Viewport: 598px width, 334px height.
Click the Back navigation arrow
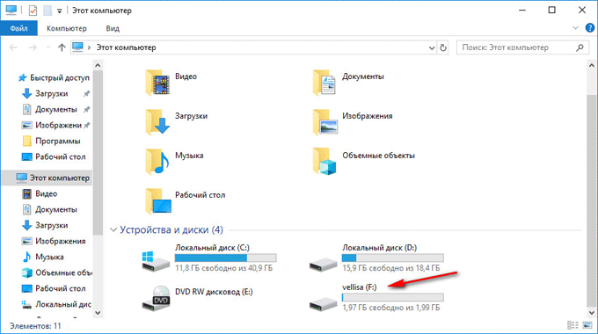[x=13, y=47]
